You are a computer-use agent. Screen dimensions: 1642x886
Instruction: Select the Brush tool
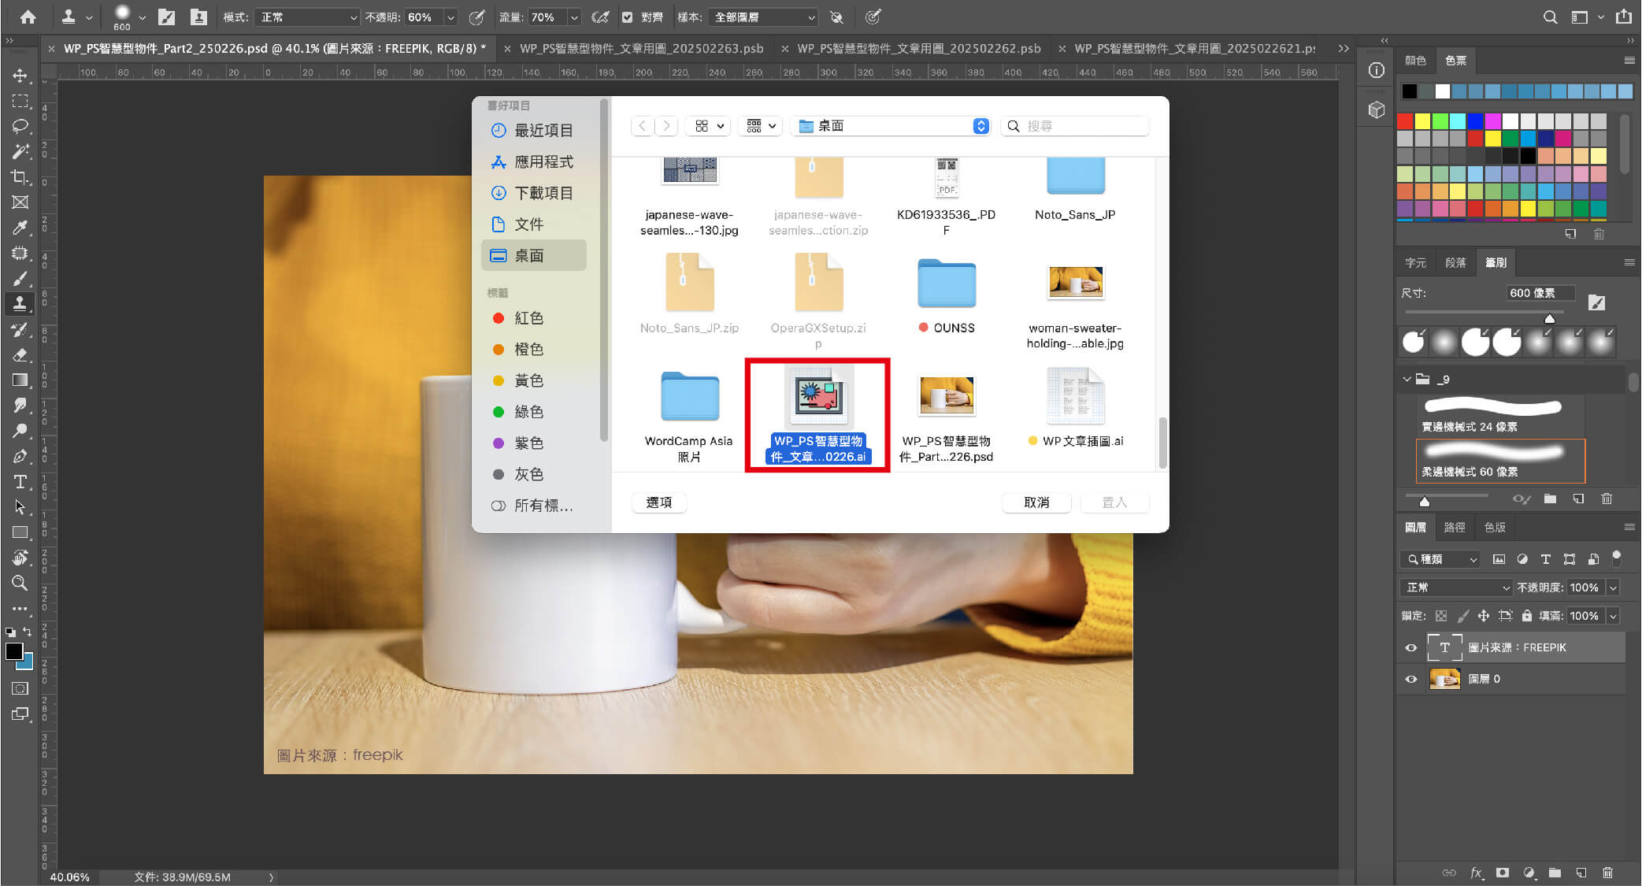20,279
